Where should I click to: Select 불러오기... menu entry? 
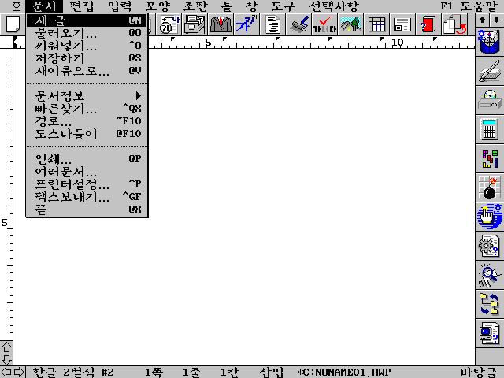click(x=87, y=33)
